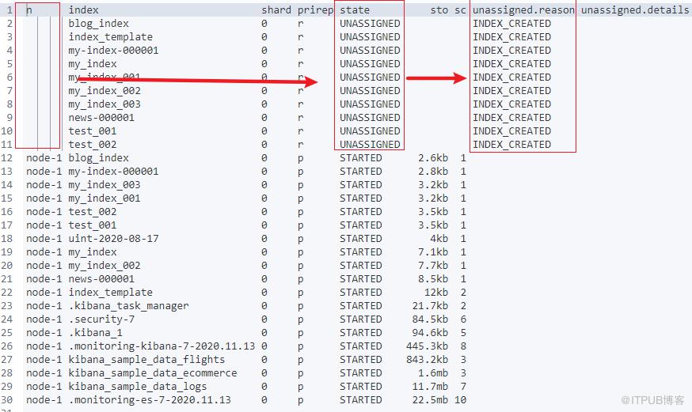The width and height of the screenshot is (692, 412).
Task: Click the .monitoring-es-7-2020.11.13 index name
Action: tap(150, 400)
